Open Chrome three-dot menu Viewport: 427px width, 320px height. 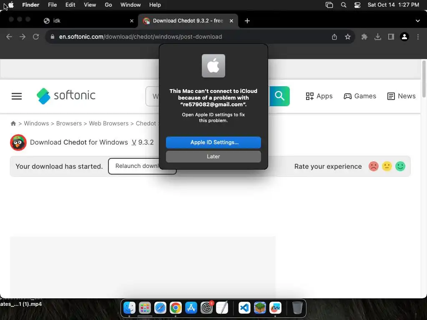418,37
